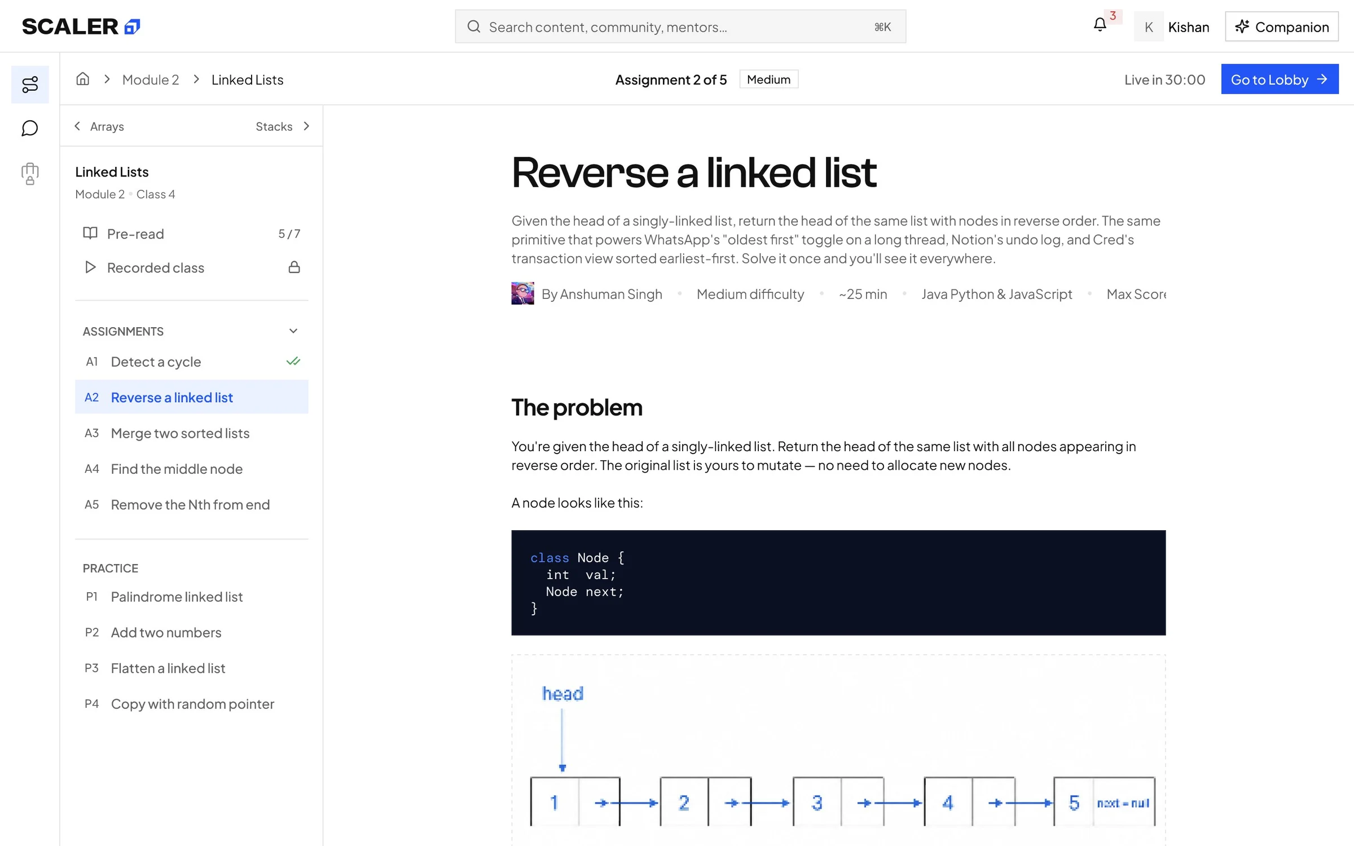Viewport: 1354px width, 846px height.
Task: Open the Pre-read item
Action: coord(192,233)
